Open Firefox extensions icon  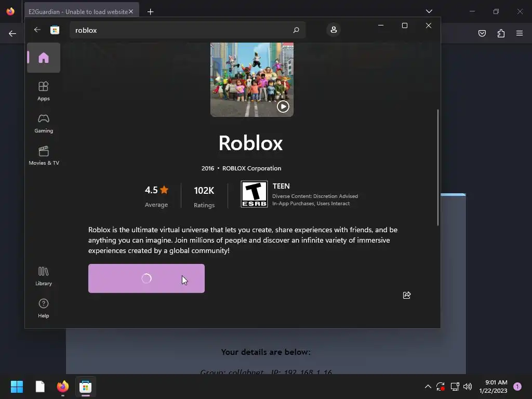pos(501,33)
